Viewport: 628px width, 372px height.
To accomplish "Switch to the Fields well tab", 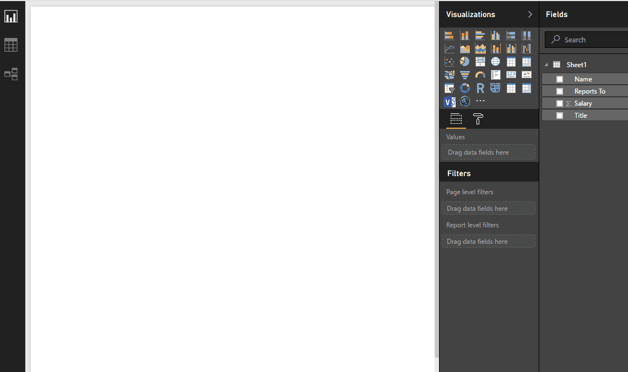I will coord(456,119).
